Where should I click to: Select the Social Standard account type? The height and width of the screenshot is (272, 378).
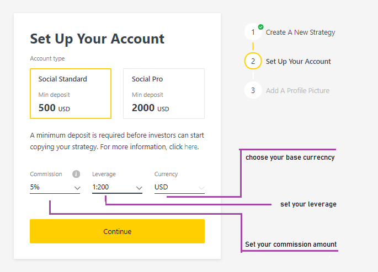point(71,94)
